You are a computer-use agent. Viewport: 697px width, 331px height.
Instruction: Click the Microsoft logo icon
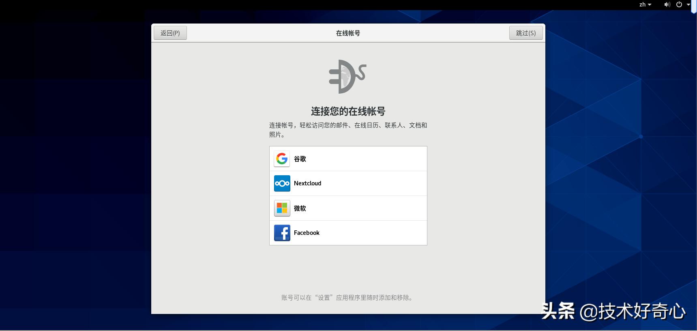[x=282, y=208]
